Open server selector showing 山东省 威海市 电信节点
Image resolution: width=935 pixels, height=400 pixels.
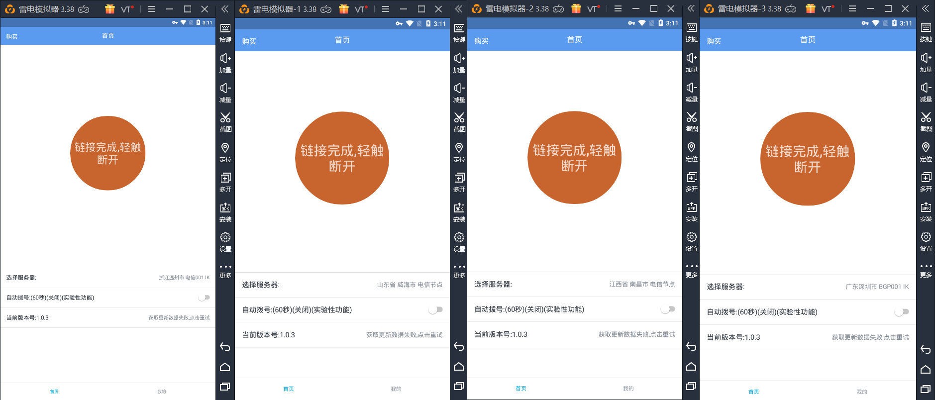409,285
